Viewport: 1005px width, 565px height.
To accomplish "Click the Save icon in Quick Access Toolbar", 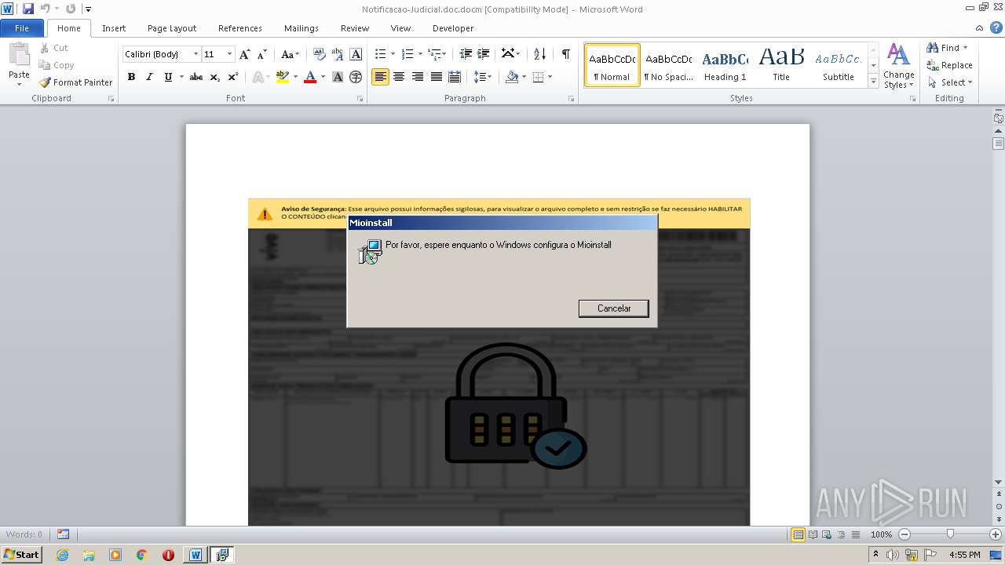I will pos(28,9).
